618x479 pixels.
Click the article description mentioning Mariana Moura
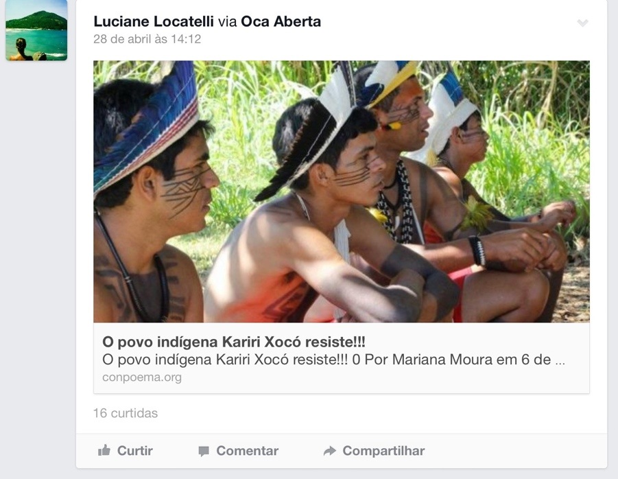point(333,360)
